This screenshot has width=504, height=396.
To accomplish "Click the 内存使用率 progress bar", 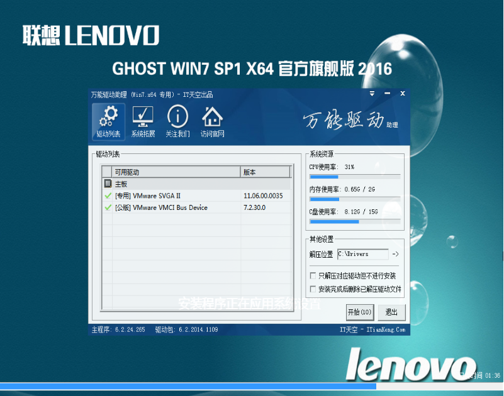I will click(x=355, y=199).
